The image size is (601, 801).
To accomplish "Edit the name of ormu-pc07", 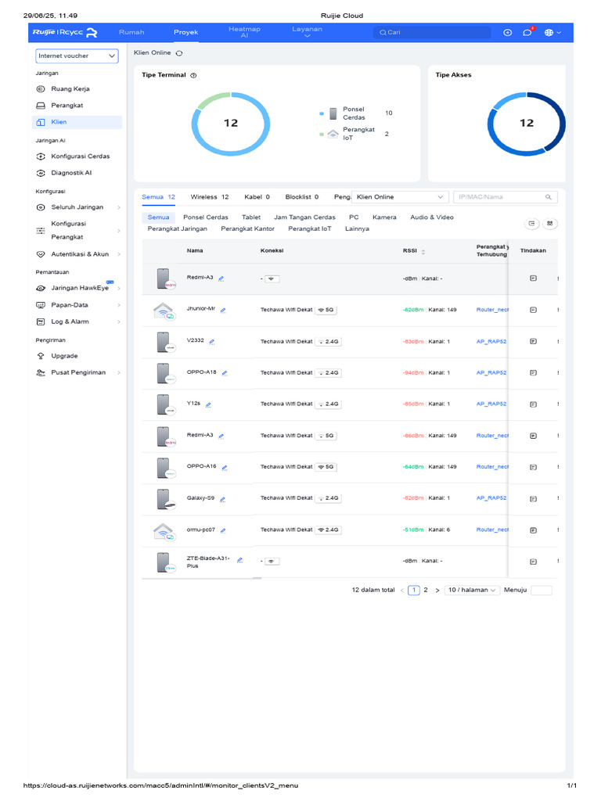I will 223,531.
